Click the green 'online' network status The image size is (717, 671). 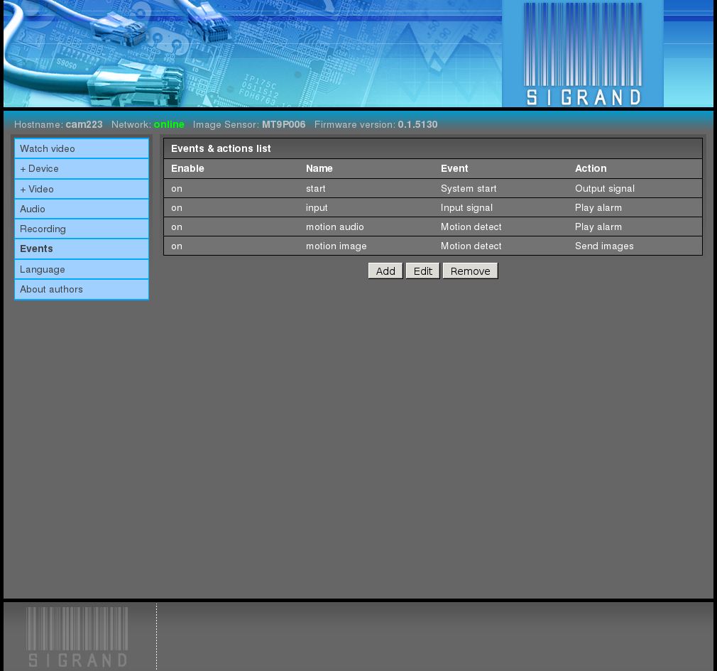pyautogui.click(x=169, y=124)
